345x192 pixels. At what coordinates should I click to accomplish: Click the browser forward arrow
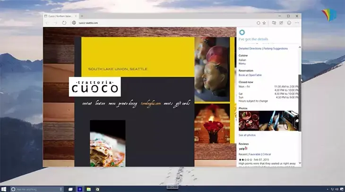click(55, 23)
